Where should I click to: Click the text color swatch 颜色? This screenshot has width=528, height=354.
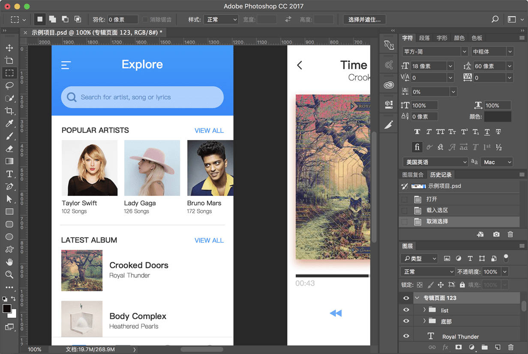[x=498, y=117]
